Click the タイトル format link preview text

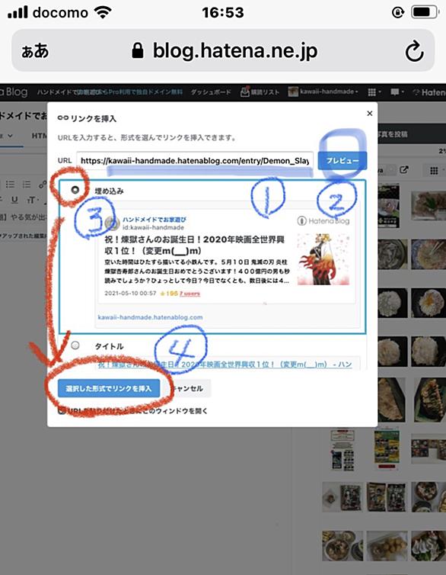(x=225, y=365)
